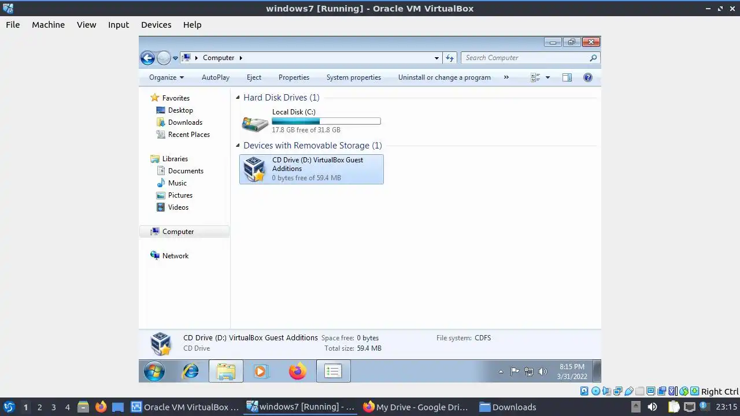Click the Change your view icon
Viewport: 740px width, 416px height.
coord(535,77)
